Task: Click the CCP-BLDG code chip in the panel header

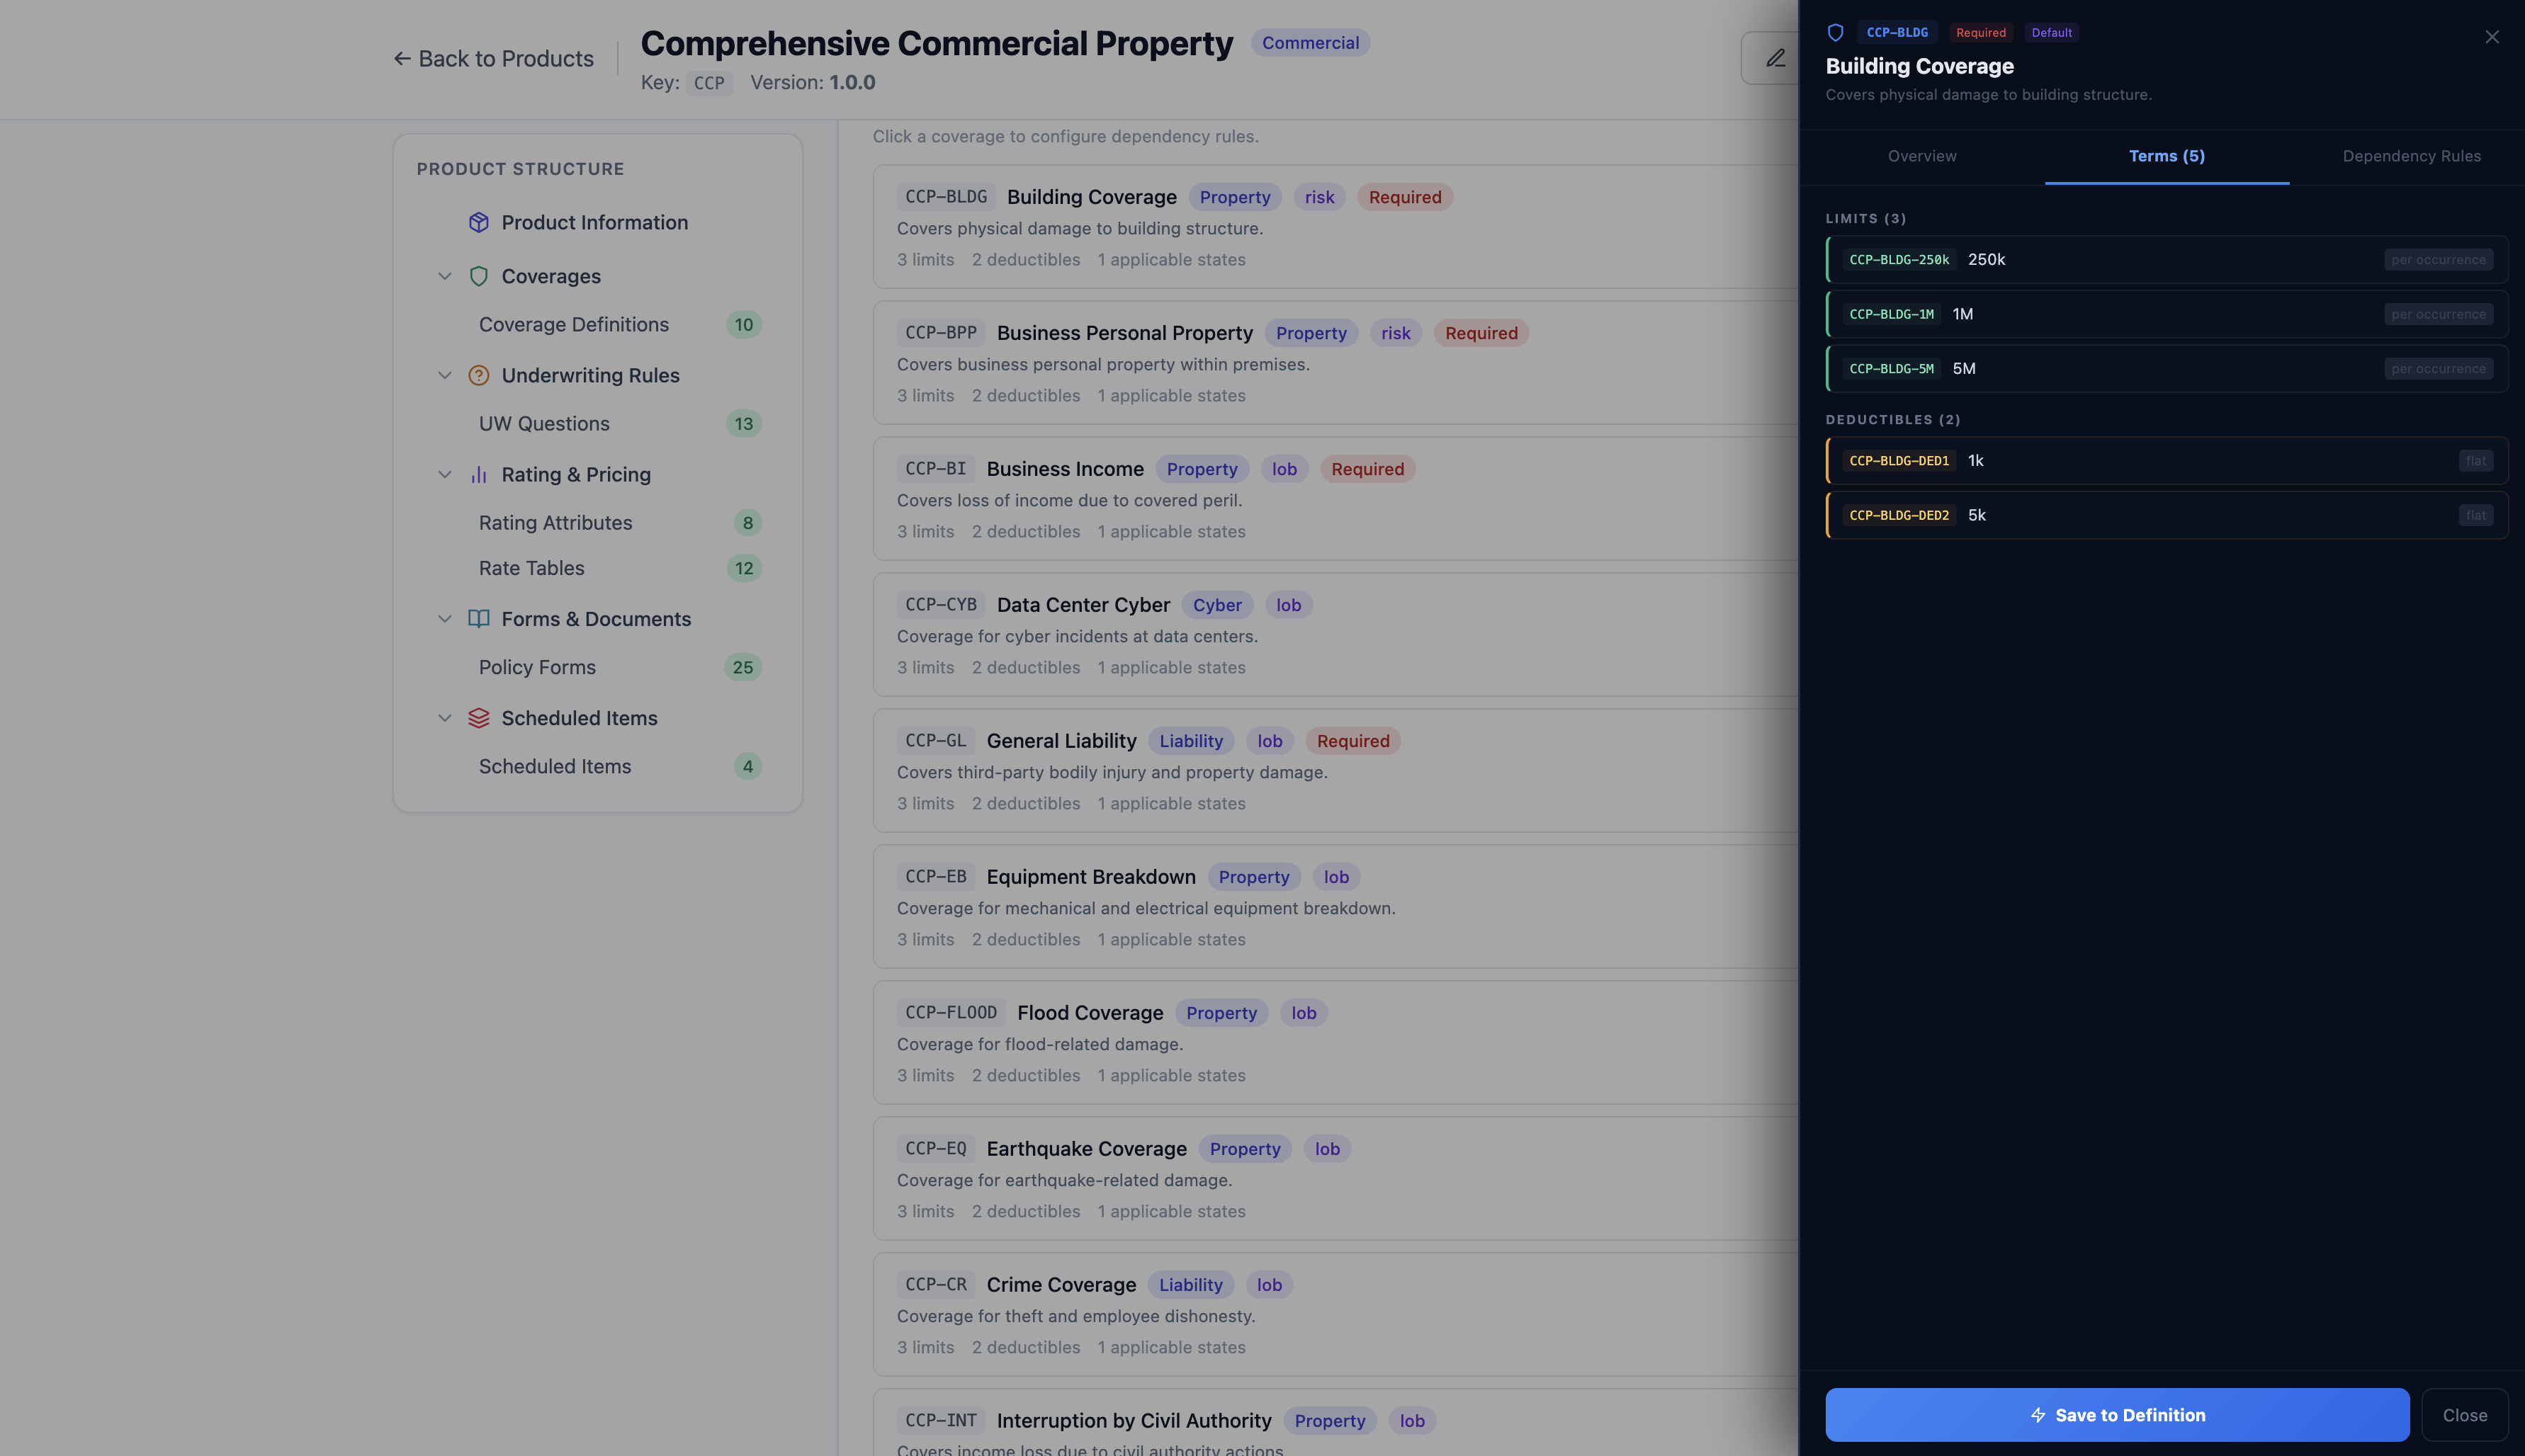Action: 1897,32
